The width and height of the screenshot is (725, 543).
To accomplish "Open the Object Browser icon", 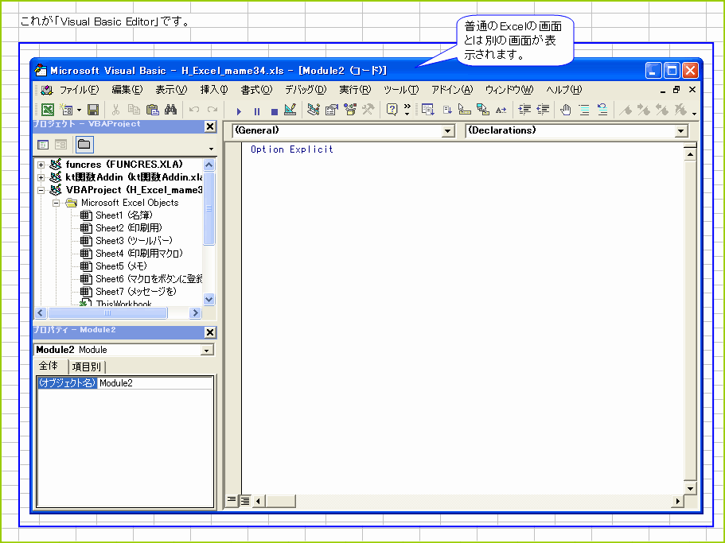I will click(x=349, y=111).
